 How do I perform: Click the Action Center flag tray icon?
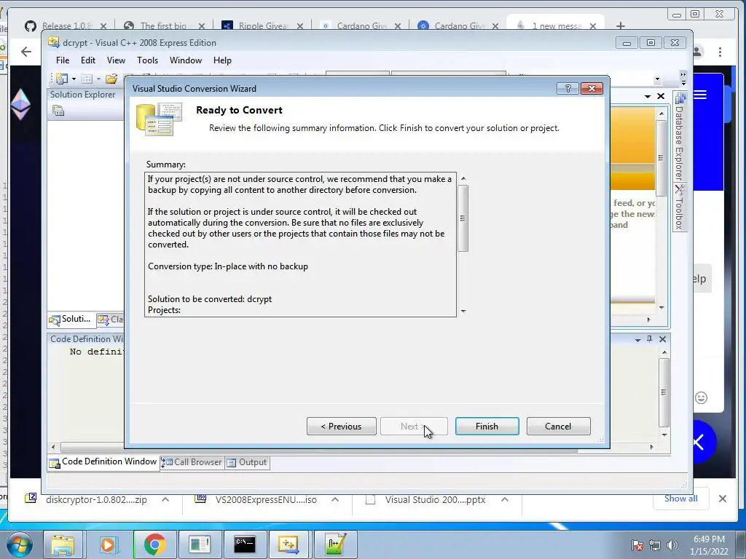[x=637, y=545]
